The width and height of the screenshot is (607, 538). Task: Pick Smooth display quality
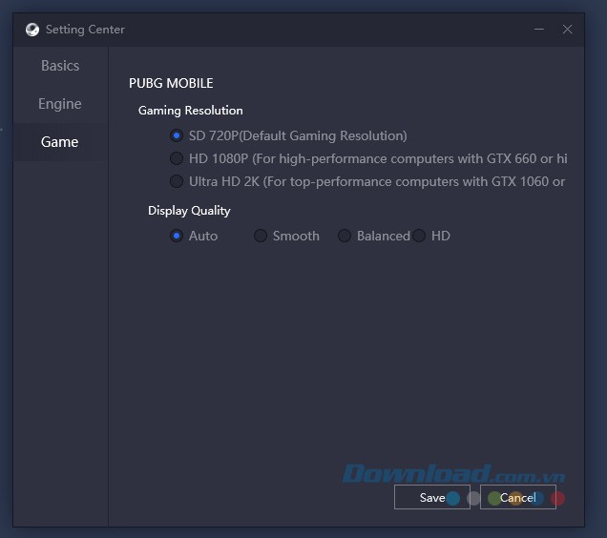click(x=261, y=236)
